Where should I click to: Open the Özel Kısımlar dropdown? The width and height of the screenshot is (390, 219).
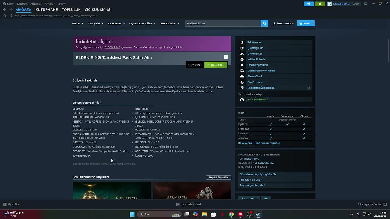[x=169, y=23]
